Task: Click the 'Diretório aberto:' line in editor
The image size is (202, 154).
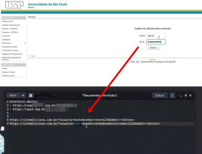Action: [x=24, y=102]
